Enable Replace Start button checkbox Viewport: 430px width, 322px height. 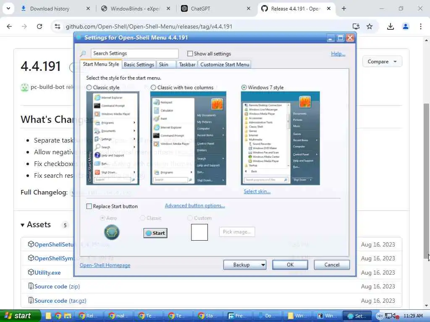(x=89, y=206)
